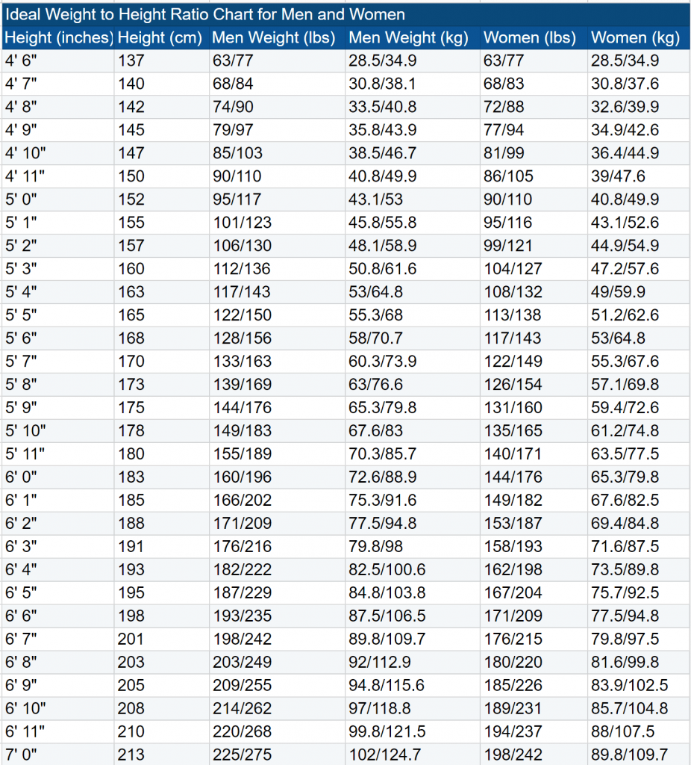691x765 pixels.
Task: Select the men weight cell 95/117
Action: click(x=277, y=199)
